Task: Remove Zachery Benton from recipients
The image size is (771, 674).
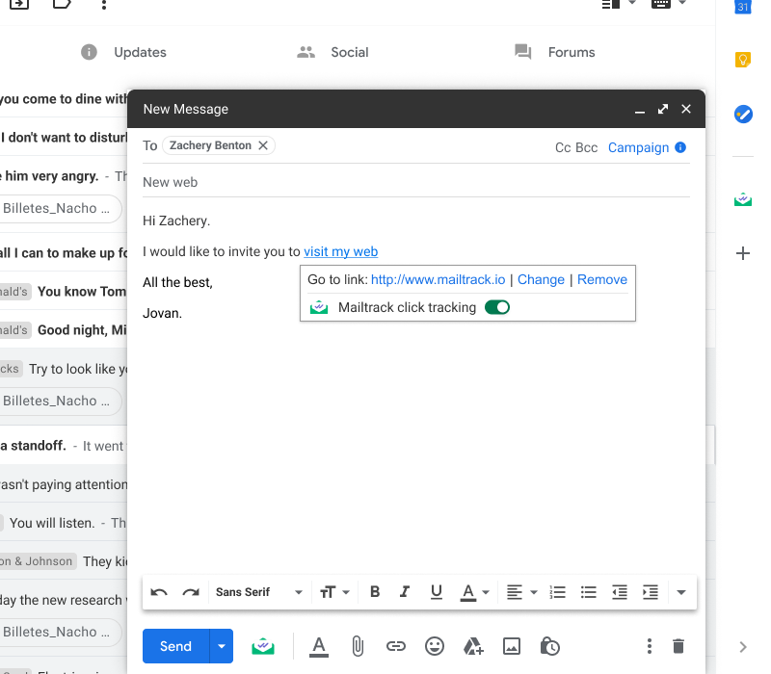Action: [263, 144]
